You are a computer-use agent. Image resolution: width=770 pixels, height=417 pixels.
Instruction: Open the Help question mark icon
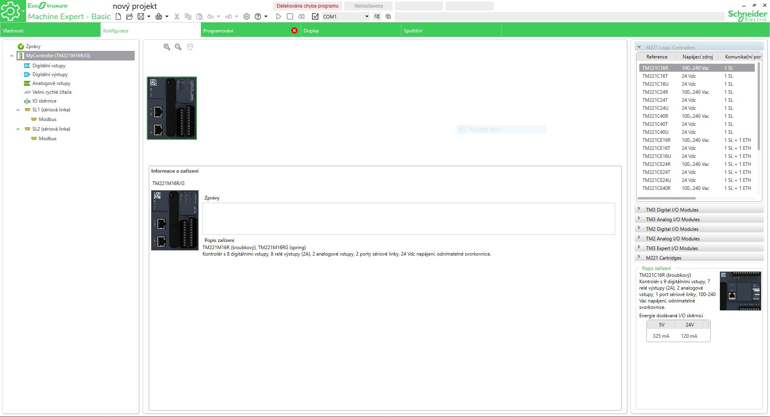[x=258, y=16]
